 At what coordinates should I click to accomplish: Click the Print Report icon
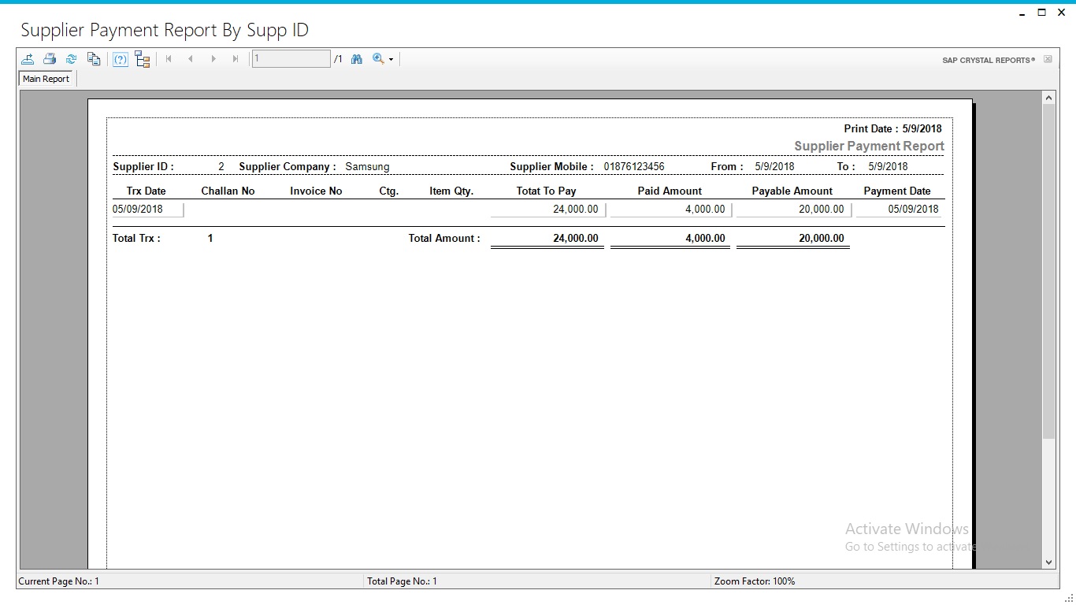pos(49,58)
